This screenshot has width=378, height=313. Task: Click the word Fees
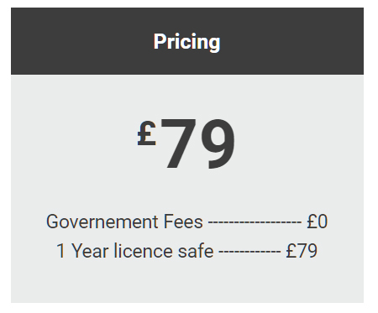[x=183, y=222]
